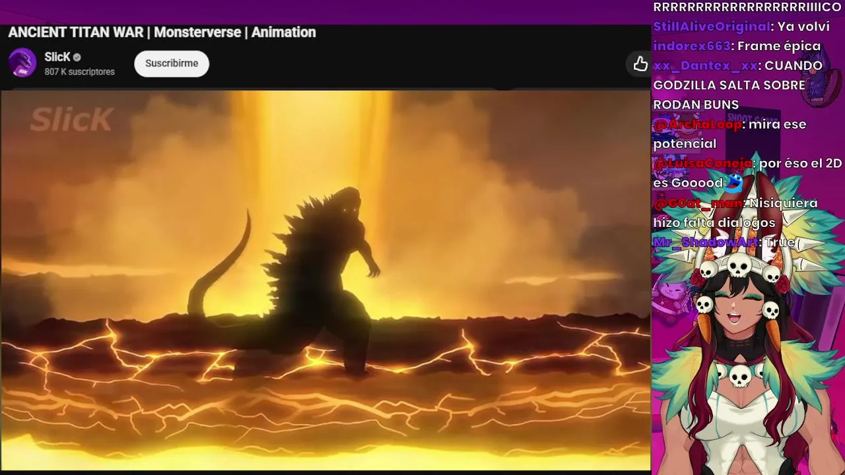This screenshot has height=475, width=845.
Task: Click username StillAliveOriginal in chat
Action: coord(712,26)
